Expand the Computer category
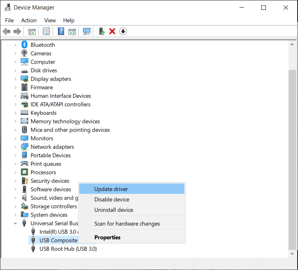Image resolution: width=298 pixels, height=270 pixels. 15,62
